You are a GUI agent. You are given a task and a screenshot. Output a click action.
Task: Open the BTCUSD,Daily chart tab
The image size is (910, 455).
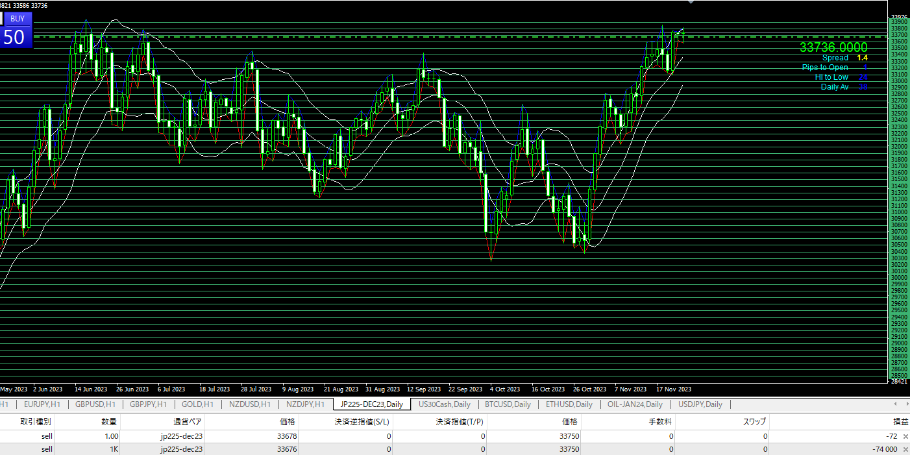[x=508, y=404]
